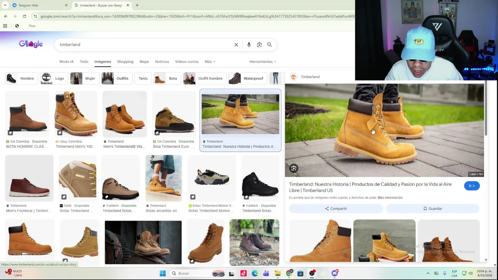Open TikTok from the taskbar
The width and height of the screenshot is (498, 280).
pyautogui.click(x=244, y=273)
